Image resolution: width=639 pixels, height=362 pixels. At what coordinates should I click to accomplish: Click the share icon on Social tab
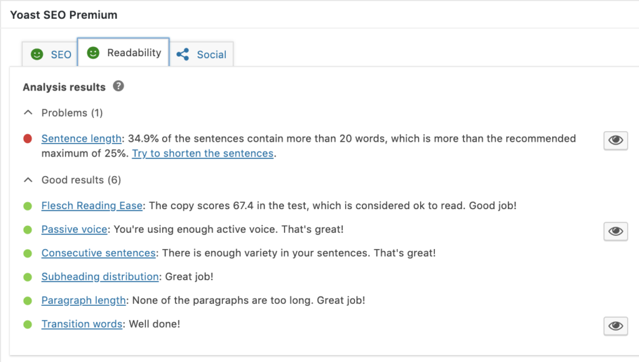[183, 54]
